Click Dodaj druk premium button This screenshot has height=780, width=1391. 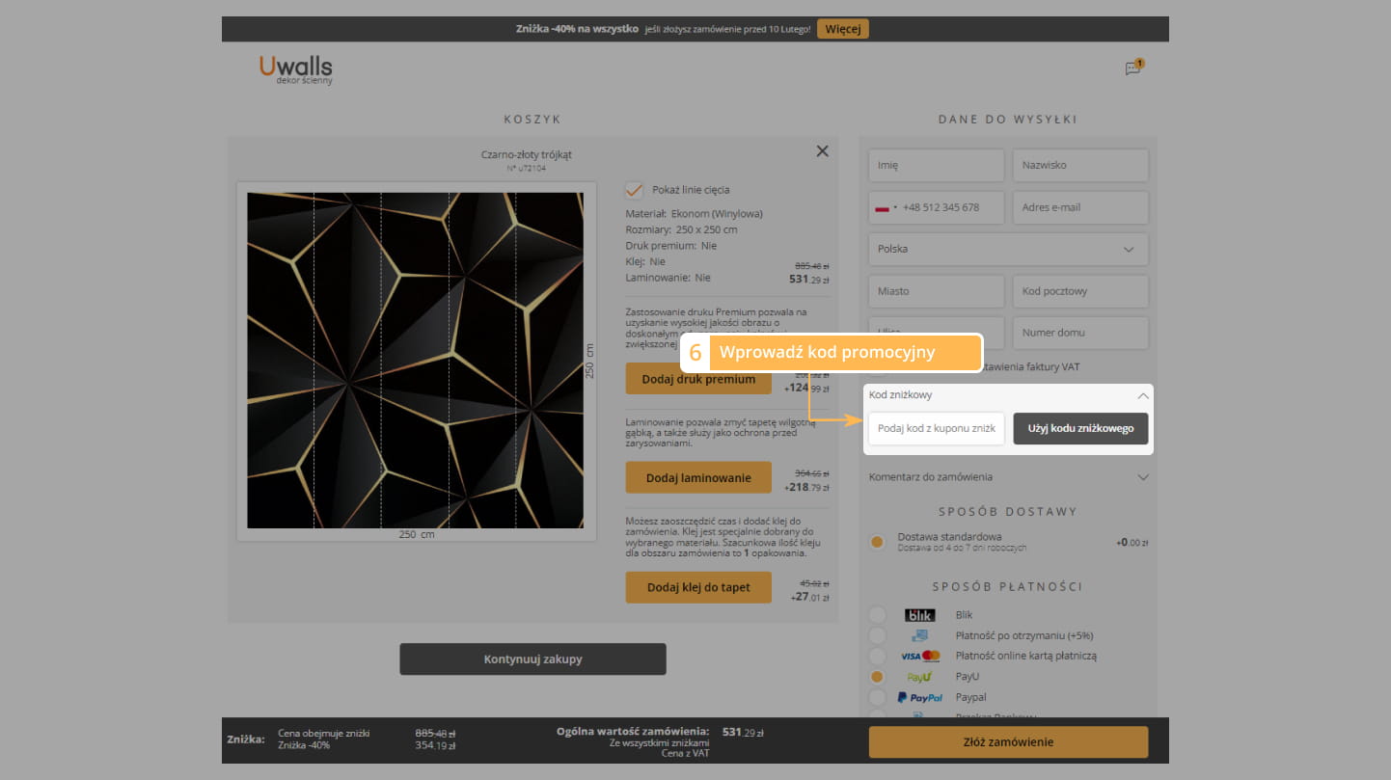point(698,379)
